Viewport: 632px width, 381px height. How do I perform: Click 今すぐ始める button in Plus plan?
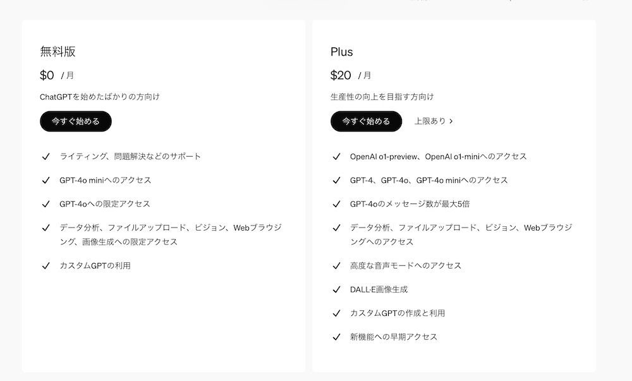pos(366,121)
